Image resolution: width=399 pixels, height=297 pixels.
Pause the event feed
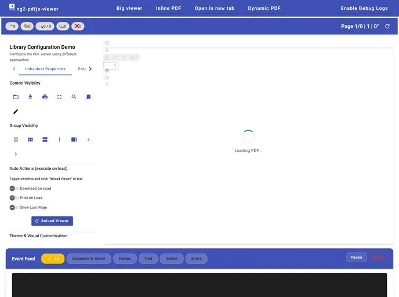356,258
